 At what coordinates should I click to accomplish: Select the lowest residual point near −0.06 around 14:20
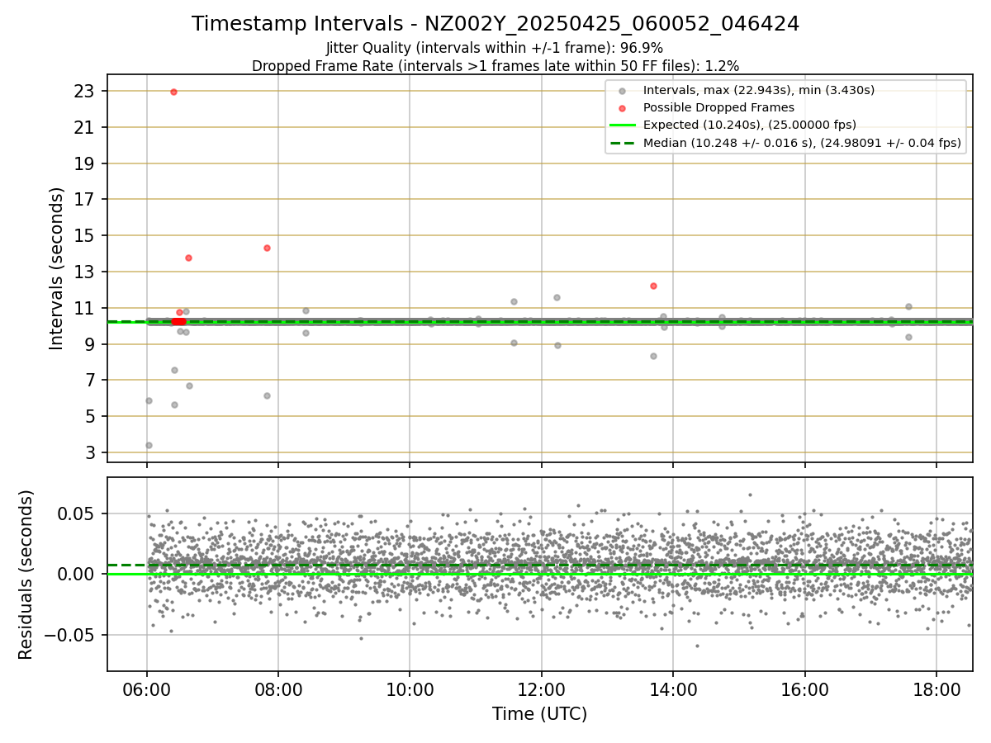[697, 646]
